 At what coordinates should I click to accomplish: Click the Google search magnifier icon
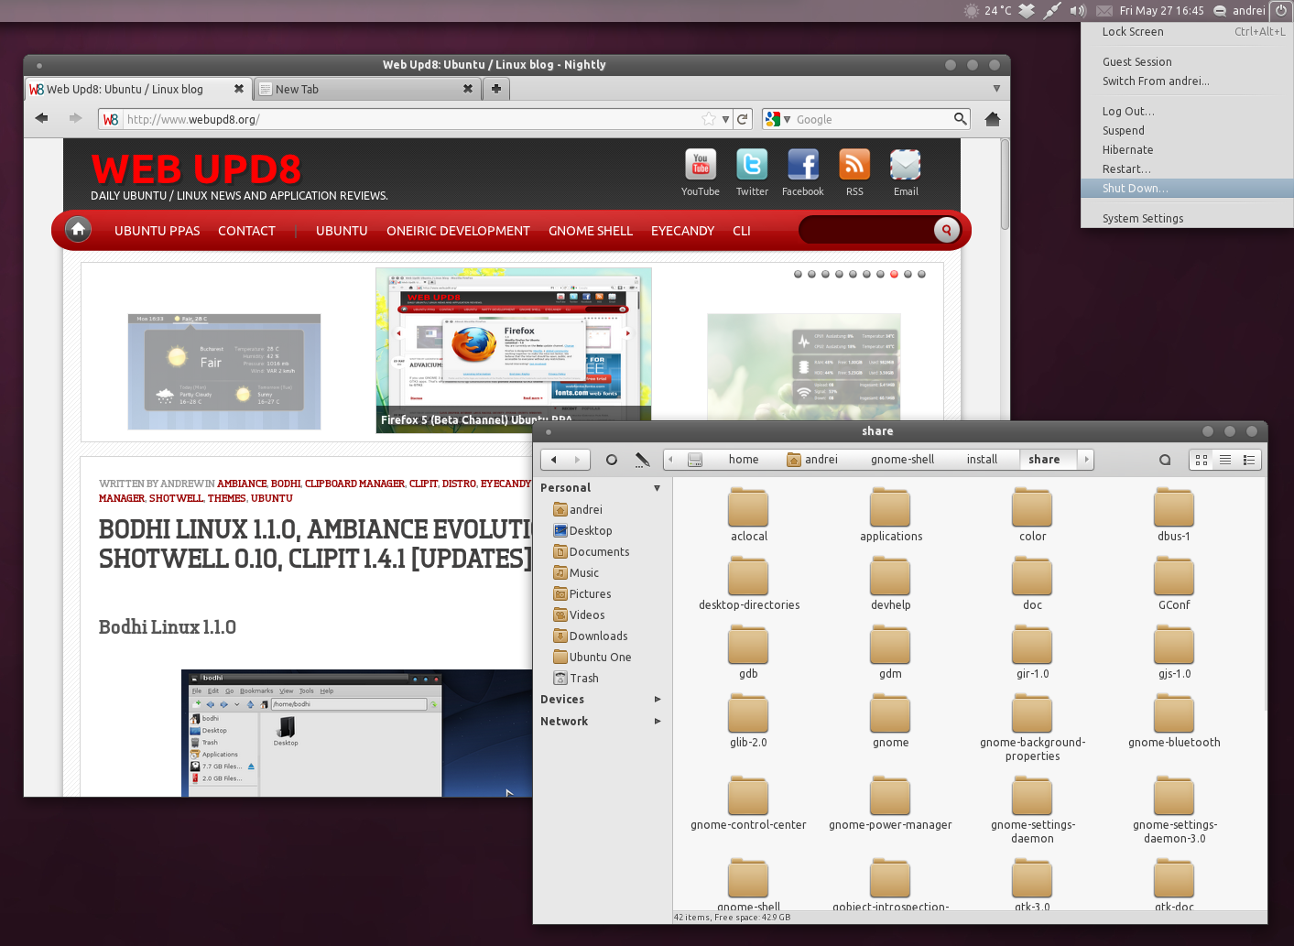coord(960,118)
